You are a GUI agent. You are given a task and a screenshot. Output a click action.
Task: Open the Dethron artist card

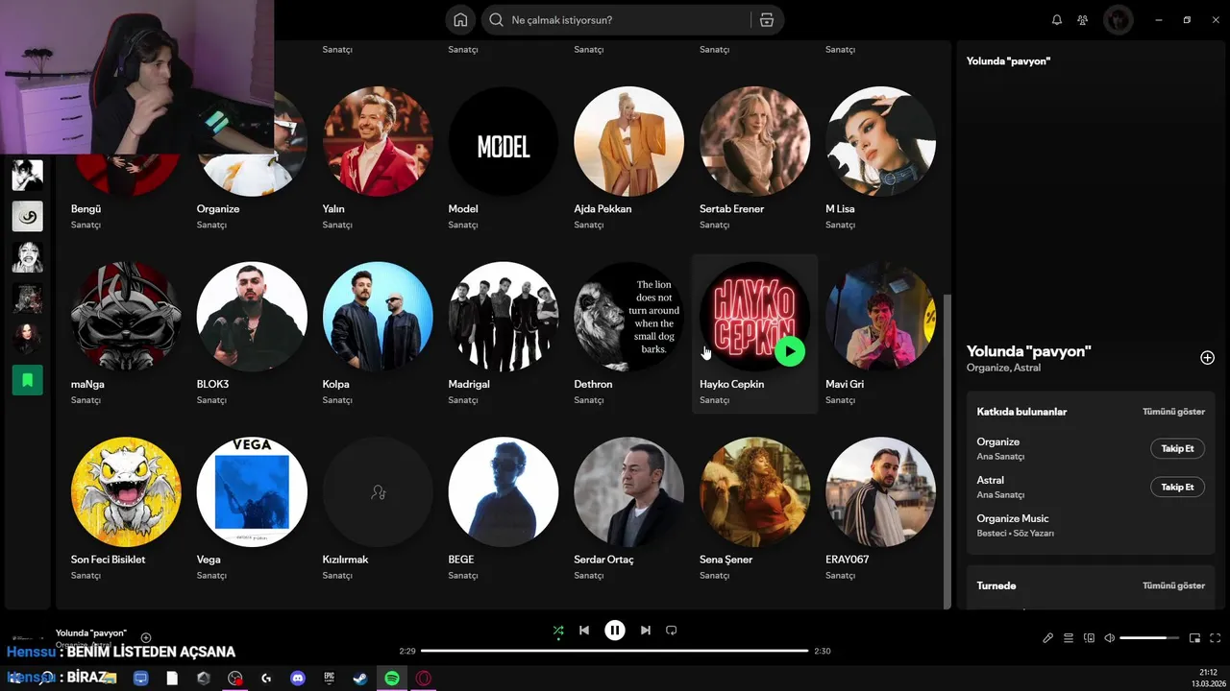tap(628, 334)
